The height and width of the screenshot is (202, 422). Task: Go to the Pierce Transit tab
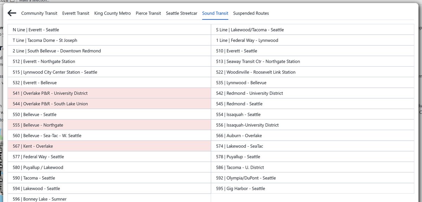tap(148, 13)
